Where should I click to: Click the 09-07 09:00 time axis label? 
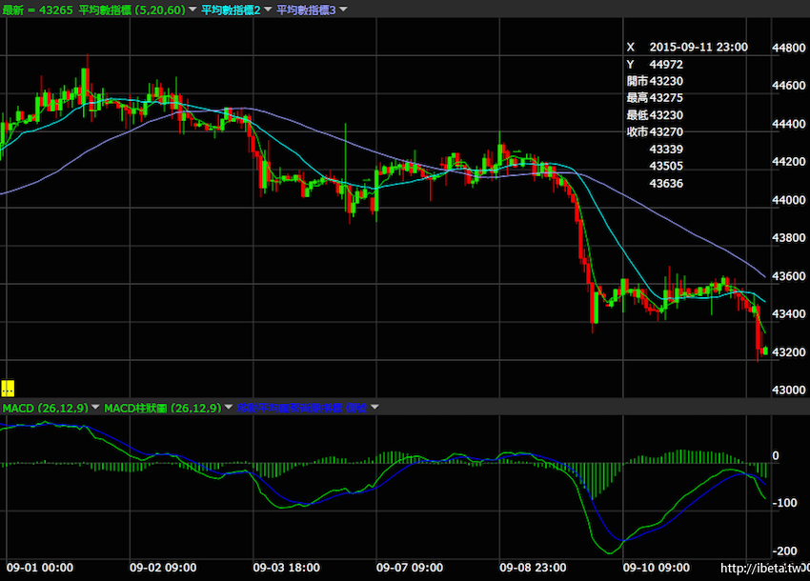pyautogui.click(x=410, y=567)
